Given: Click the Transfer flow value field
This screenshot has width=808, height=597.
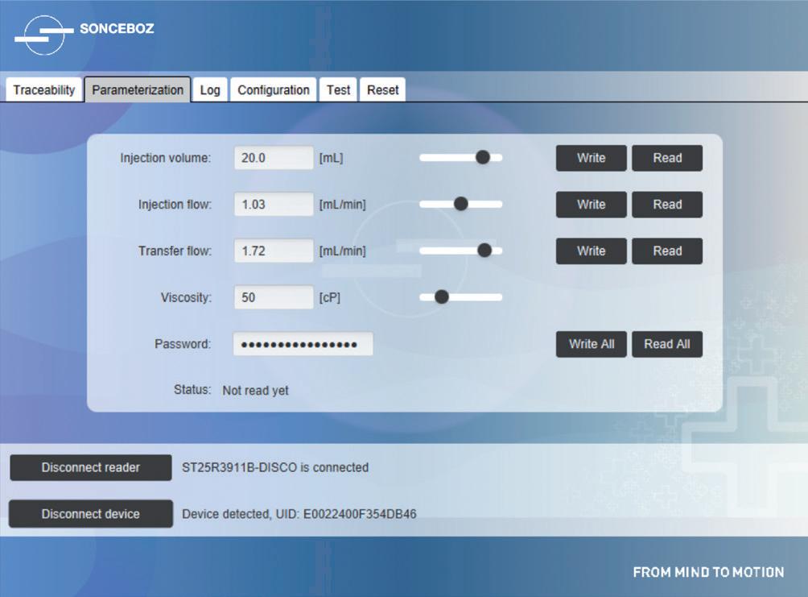Looking at the screenshot, I should pyautogui.click(x=274, y=251).
